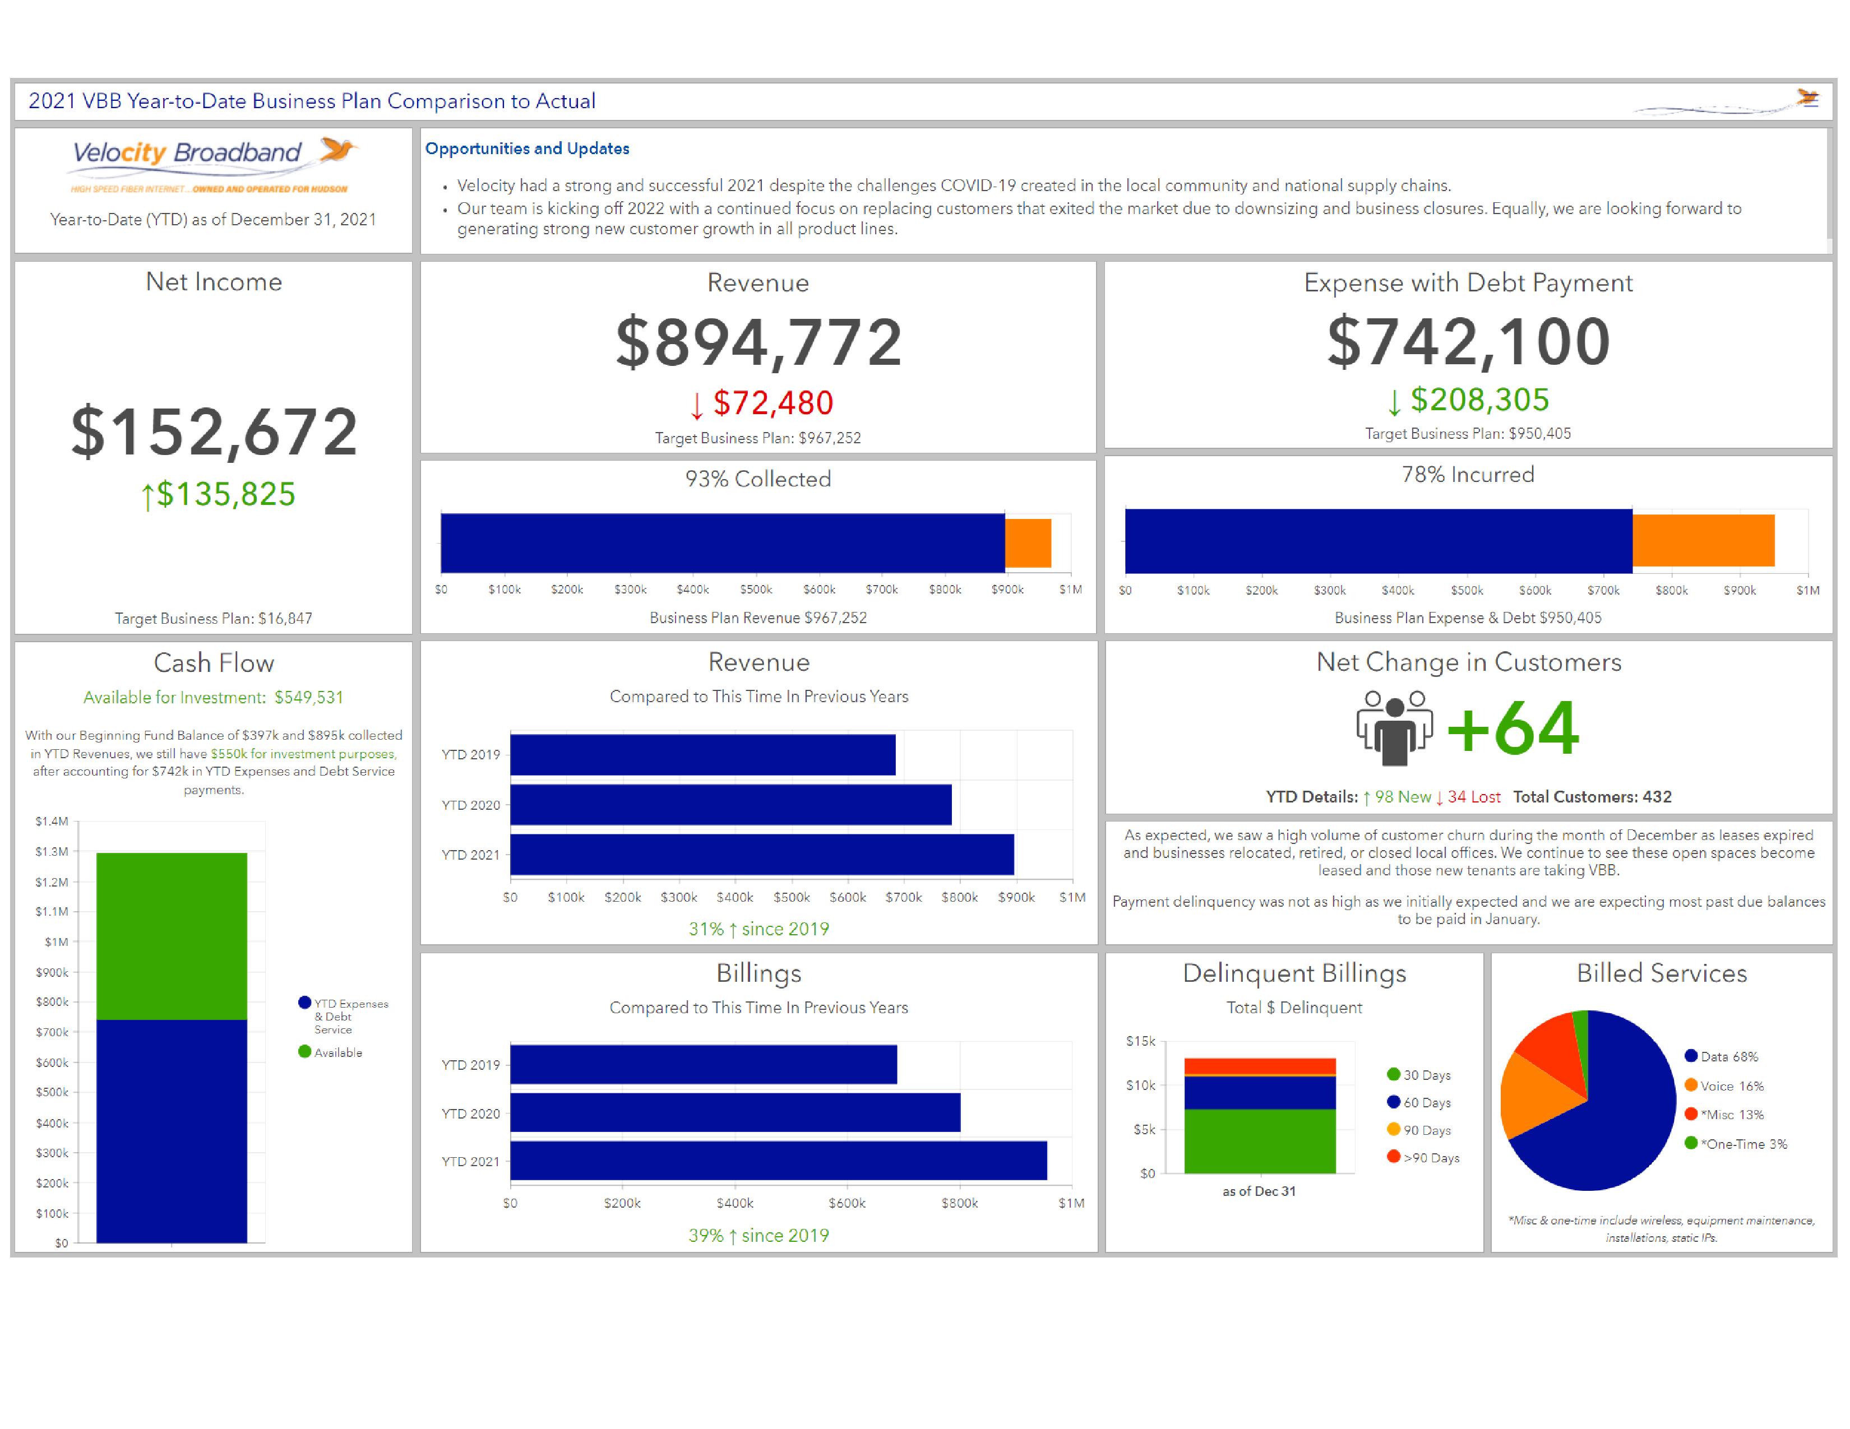Viewport: 1850px width, 1429px height.
Task: Click the orange remaining segment in 78% Incurred
Action: coord(1704,540)
